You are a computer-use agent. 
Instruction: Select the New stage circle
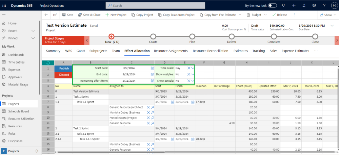pyautogui.click(x=111, y=36)
